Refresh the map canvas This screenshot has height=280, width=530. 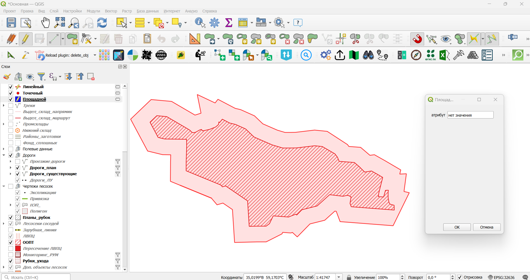(102, 23)
